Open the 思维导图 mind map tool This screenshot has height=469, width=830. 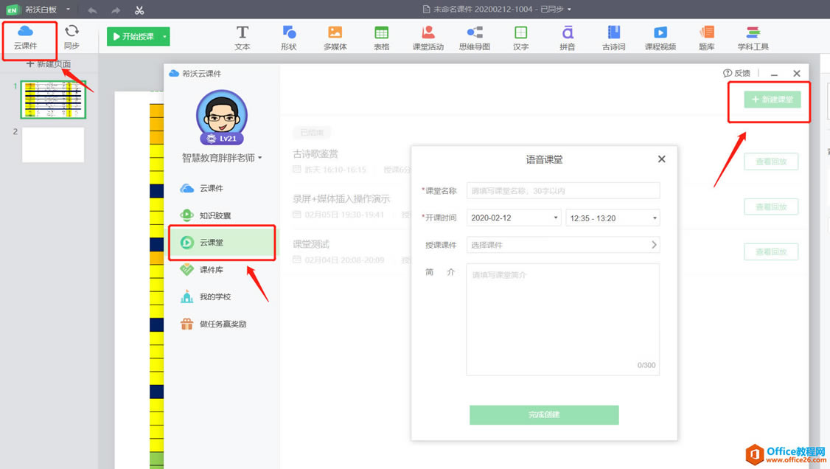(x=474, y=38)
